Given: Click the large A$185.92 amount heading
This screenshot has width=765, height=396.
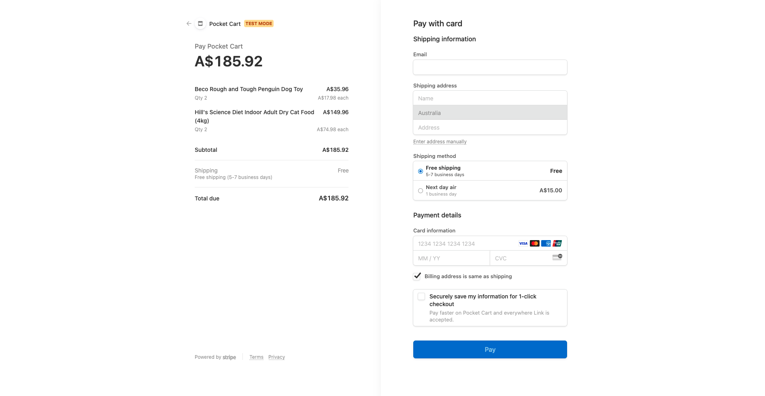Looking at the screenshot, I should 229,62.
